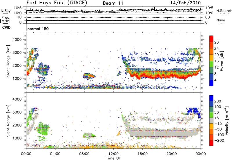
Task: Click the date '14/Feb/2010'
Action: click(185, 3)
